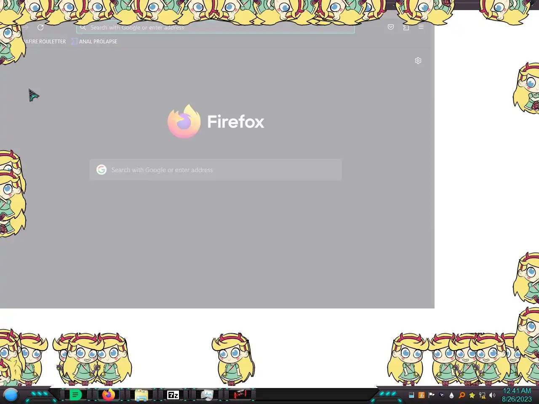Click the water drop tray icon
539x404 pixels.
(x=452, y=395)
